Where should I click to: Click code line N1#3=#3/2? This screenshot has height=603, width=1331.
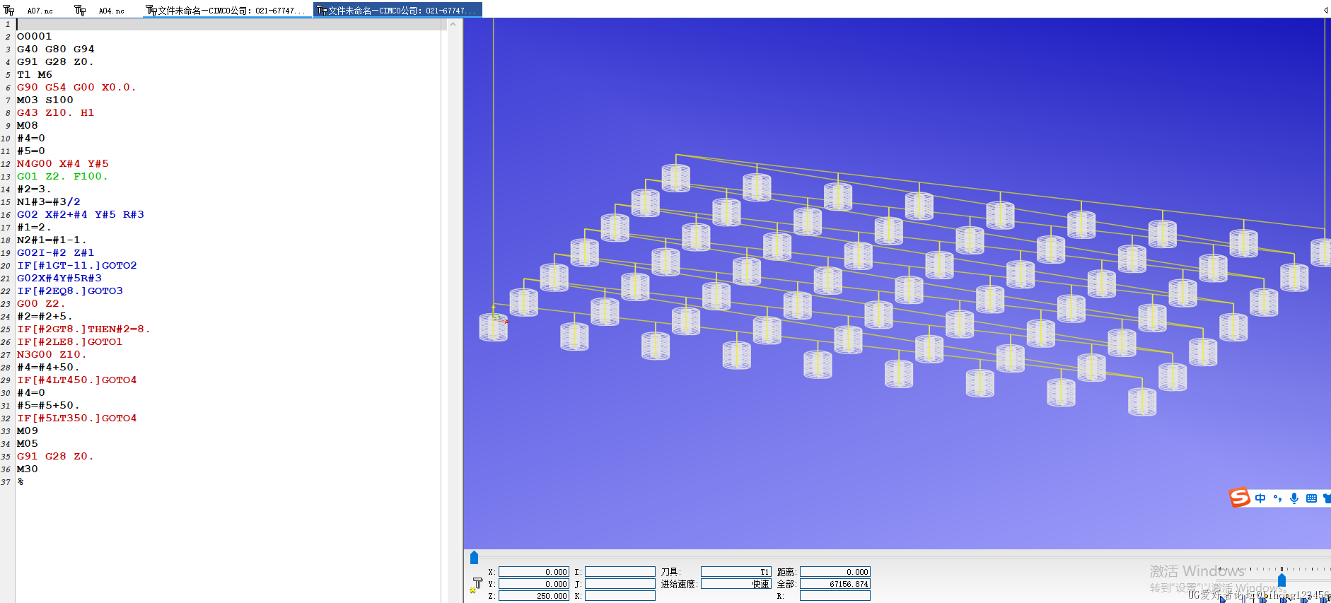tap(48, 201)
